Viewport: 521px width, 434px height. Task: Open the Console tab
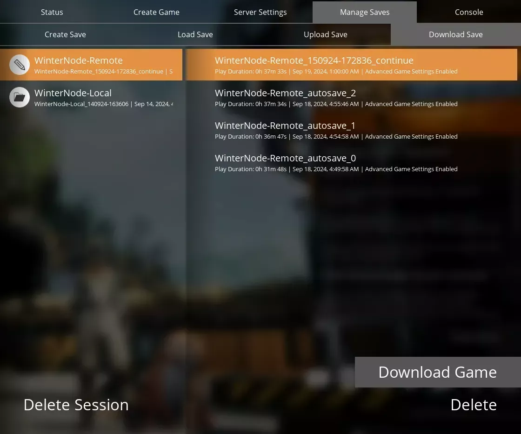(468, 12)
